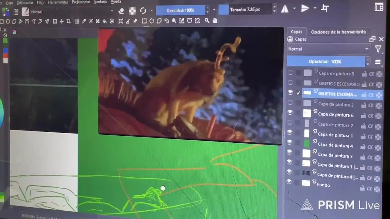Screen dimensions: 390x219
Task: Select the Pan hand tool
Action: (x=215, y=21)
